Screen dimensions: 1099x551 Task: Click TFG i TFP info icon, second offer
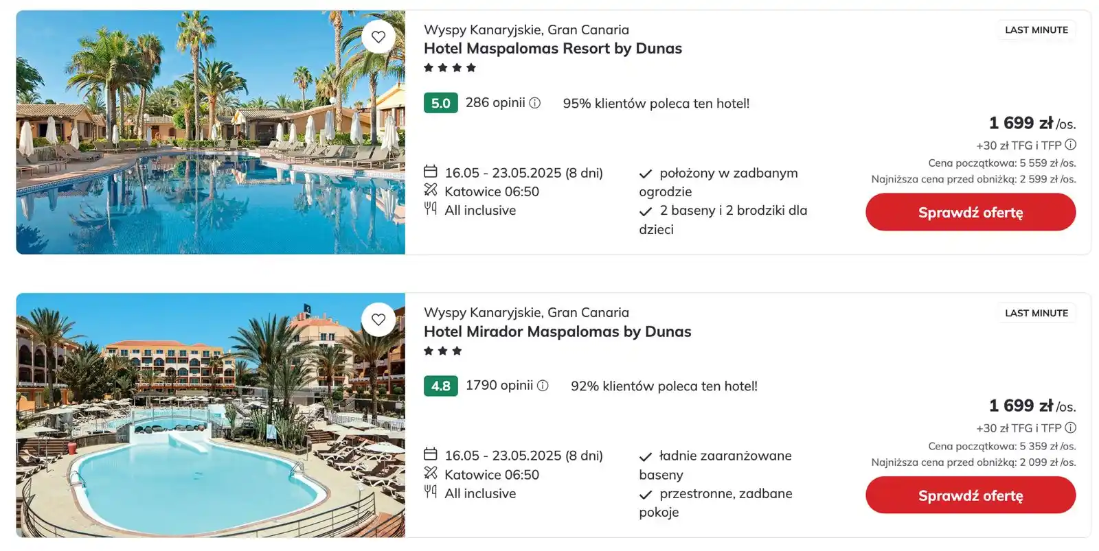click(x=1070, y=427)
